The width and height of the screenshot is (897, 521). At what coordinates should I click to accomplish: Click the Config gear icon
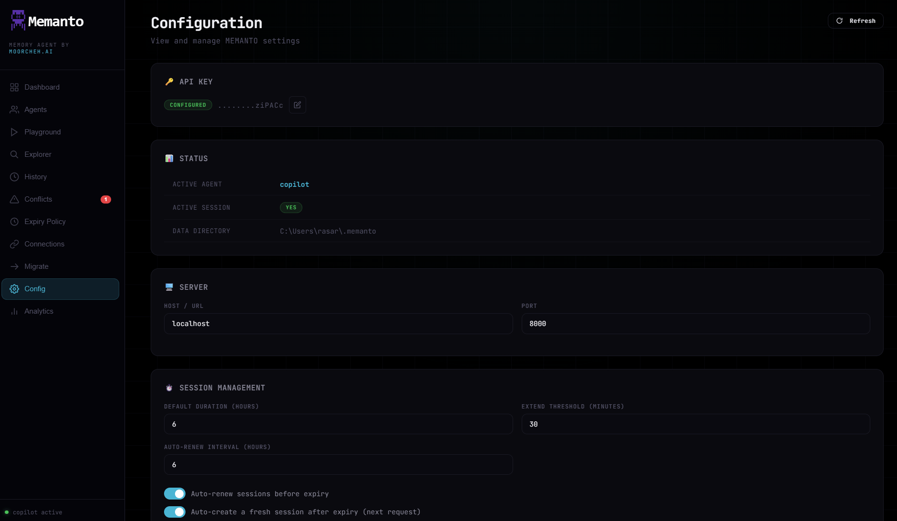pos(14,289)
